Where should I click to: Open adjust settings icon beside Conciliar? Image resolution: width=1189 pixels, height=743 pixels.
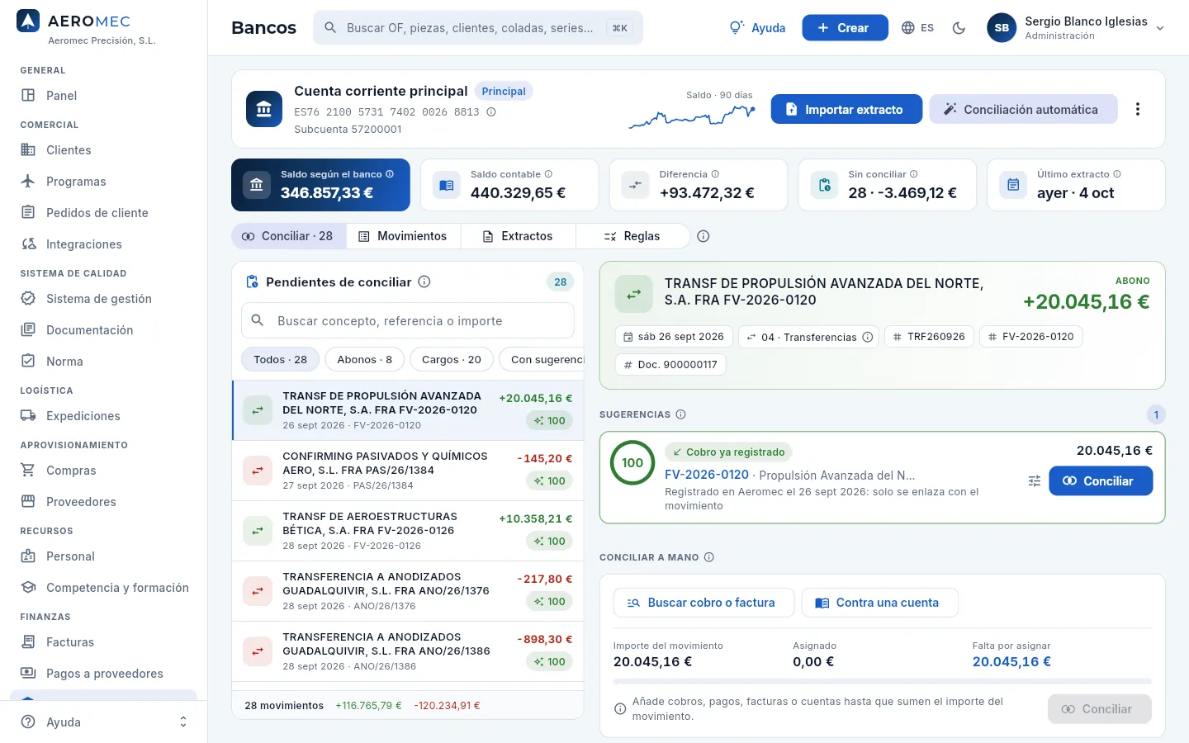point(1035,481)
